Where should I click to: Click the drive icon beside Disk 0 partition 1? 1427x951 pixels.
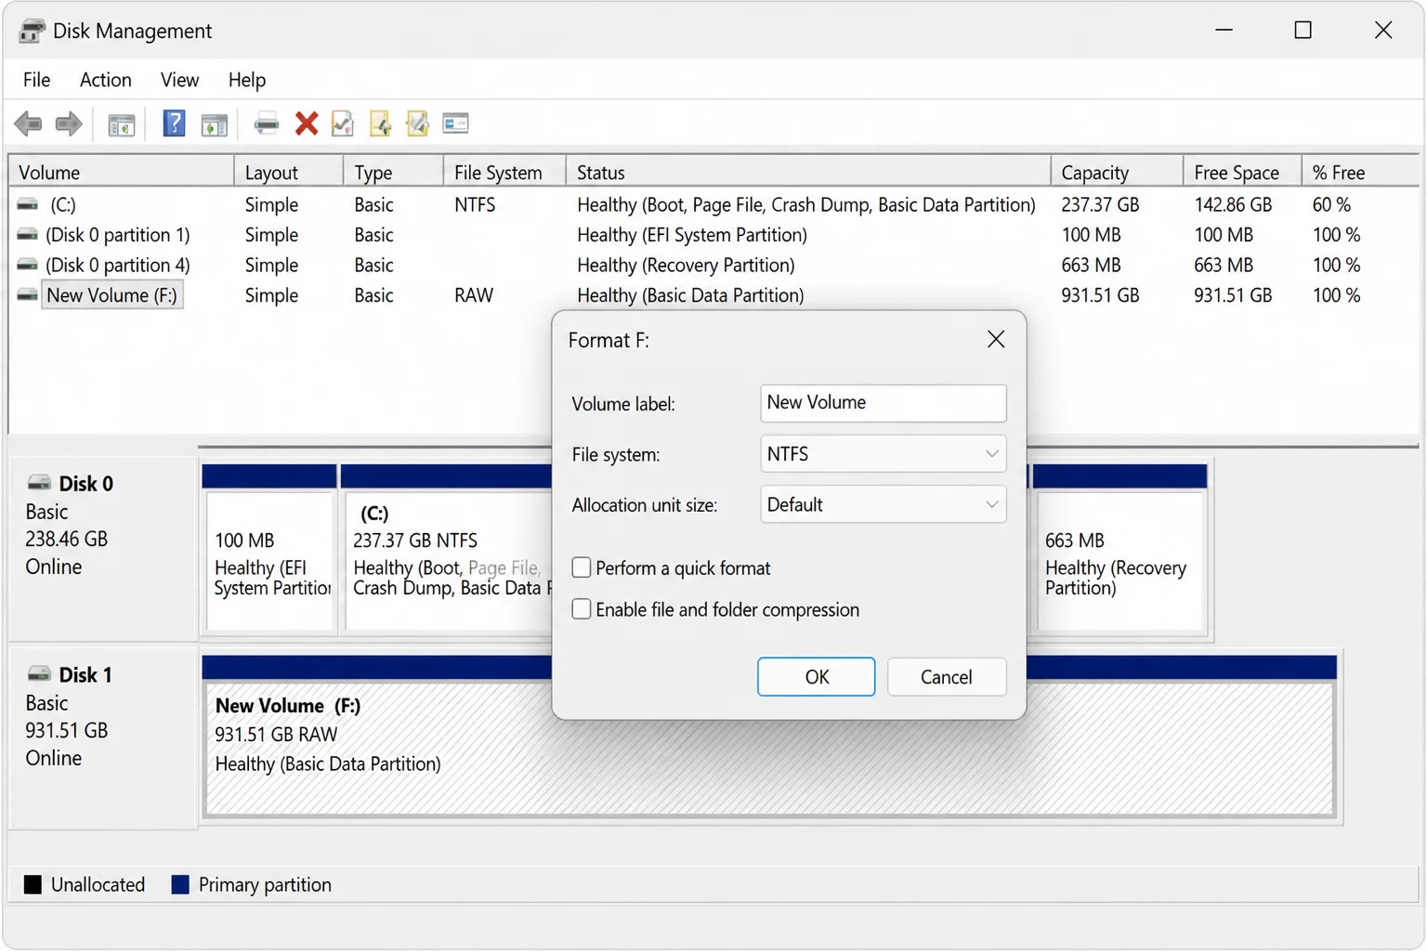click(28, 235)
